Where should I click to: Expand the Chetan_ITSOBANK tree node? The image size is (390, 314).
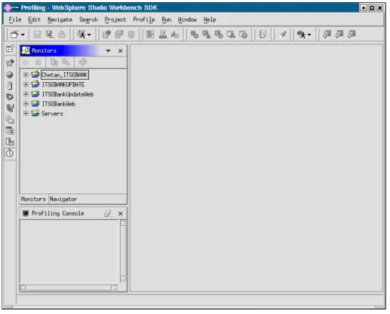(26, 75)
